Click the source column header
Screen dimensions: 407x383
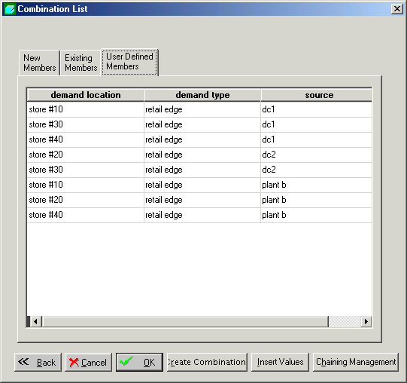click(317, 95)
